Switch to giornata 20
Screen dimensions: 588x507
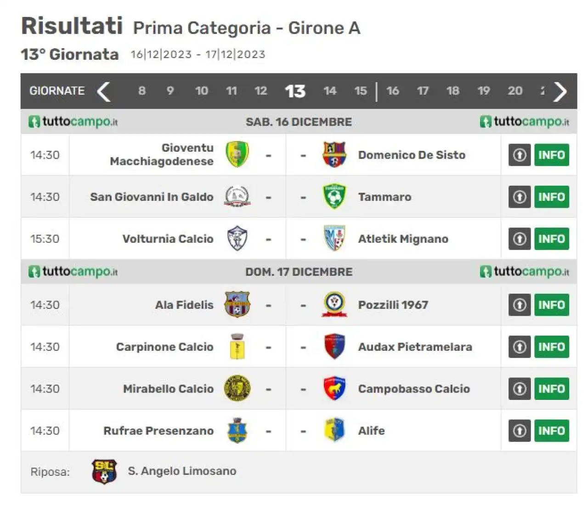tap(515, 91)
